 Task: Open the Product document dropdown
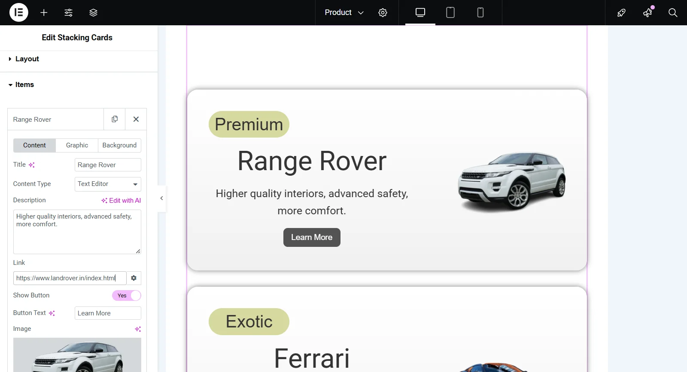click(x=344, y=12)
